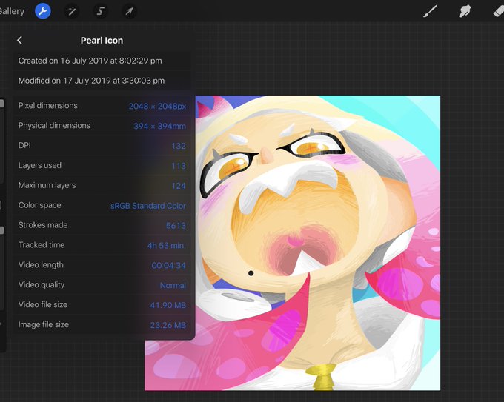Viewport: 504px width, 402px height.
Task: Tap the DPI value 132
Action: (179, 146)
